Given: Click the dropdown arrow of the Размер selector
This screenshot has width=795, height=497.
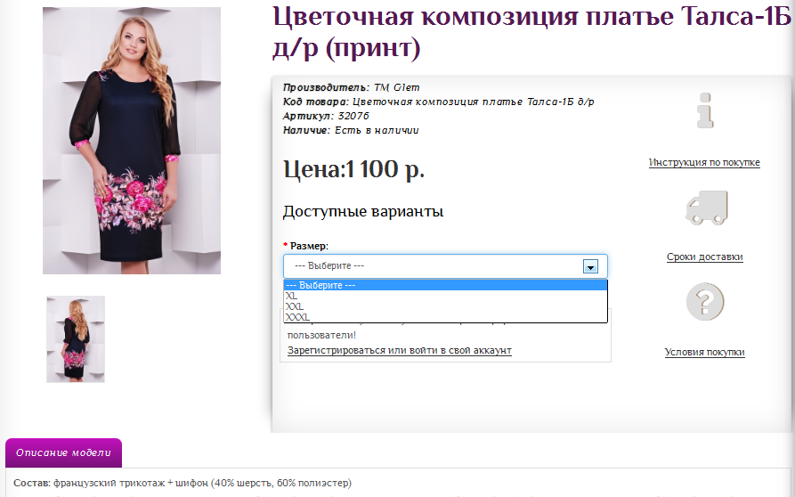Looking at the screenshot, I should pos(590,266).
